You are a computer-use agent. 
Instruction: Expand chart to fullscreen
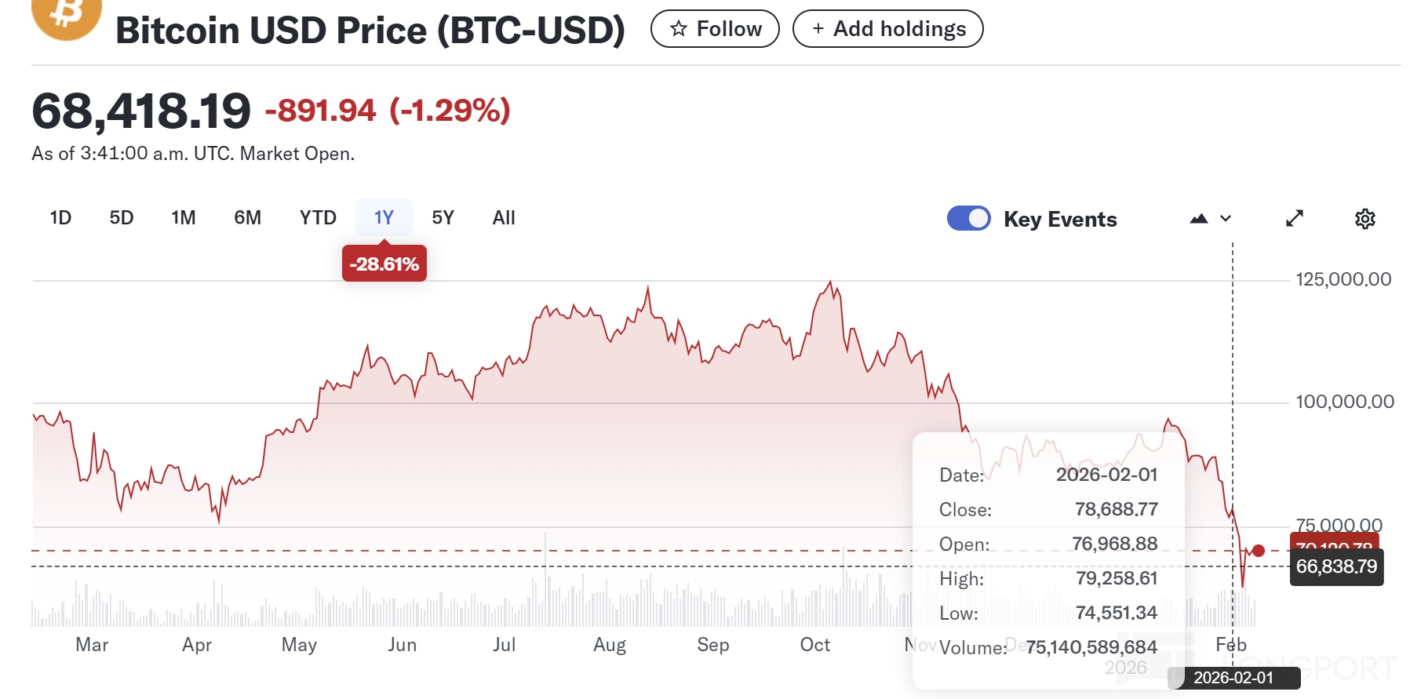pos(1295,219)
